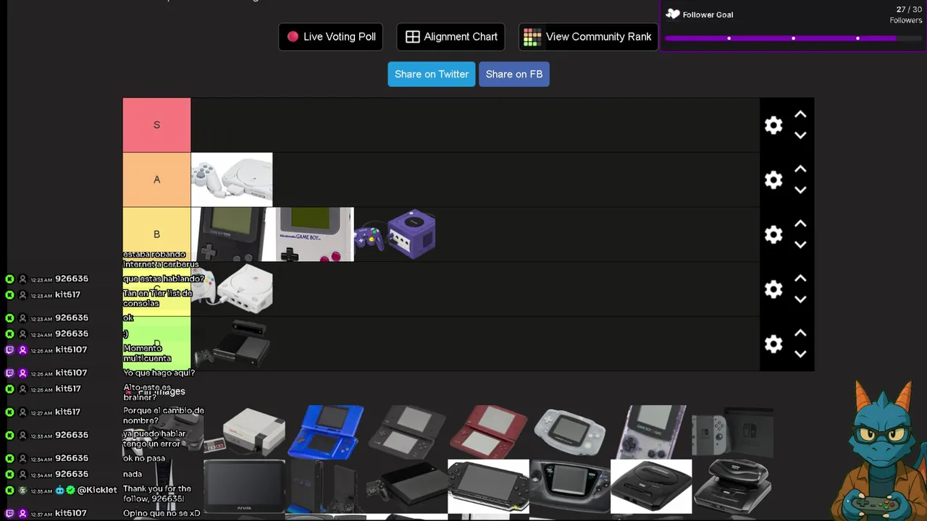Select the red S tier label

156,125
